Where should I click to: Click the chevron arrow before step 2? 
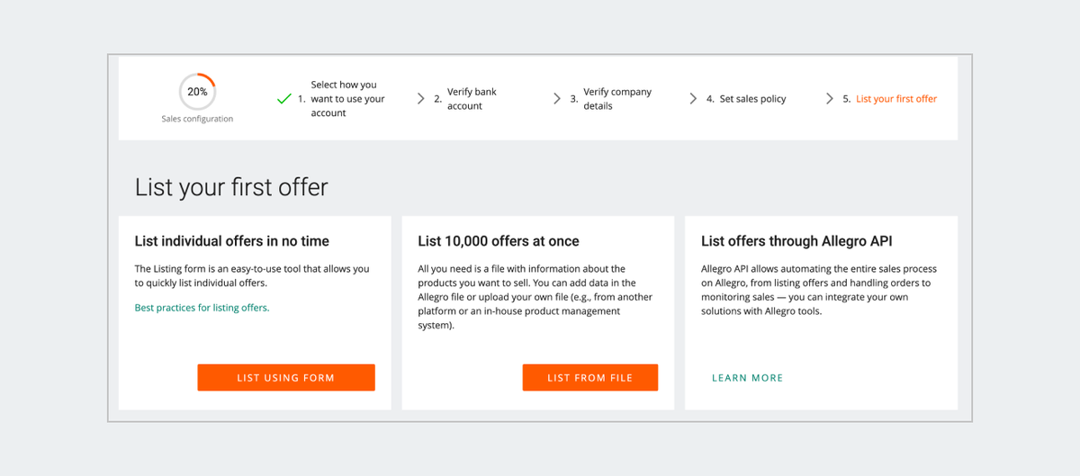coord(420,99)
